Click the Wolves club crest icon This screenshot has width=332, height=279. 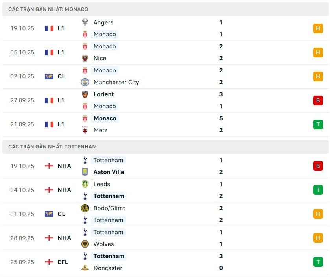[x=85, y=244]
